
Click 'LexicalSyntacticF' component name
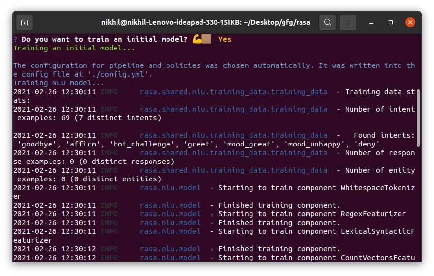(378, 231)
